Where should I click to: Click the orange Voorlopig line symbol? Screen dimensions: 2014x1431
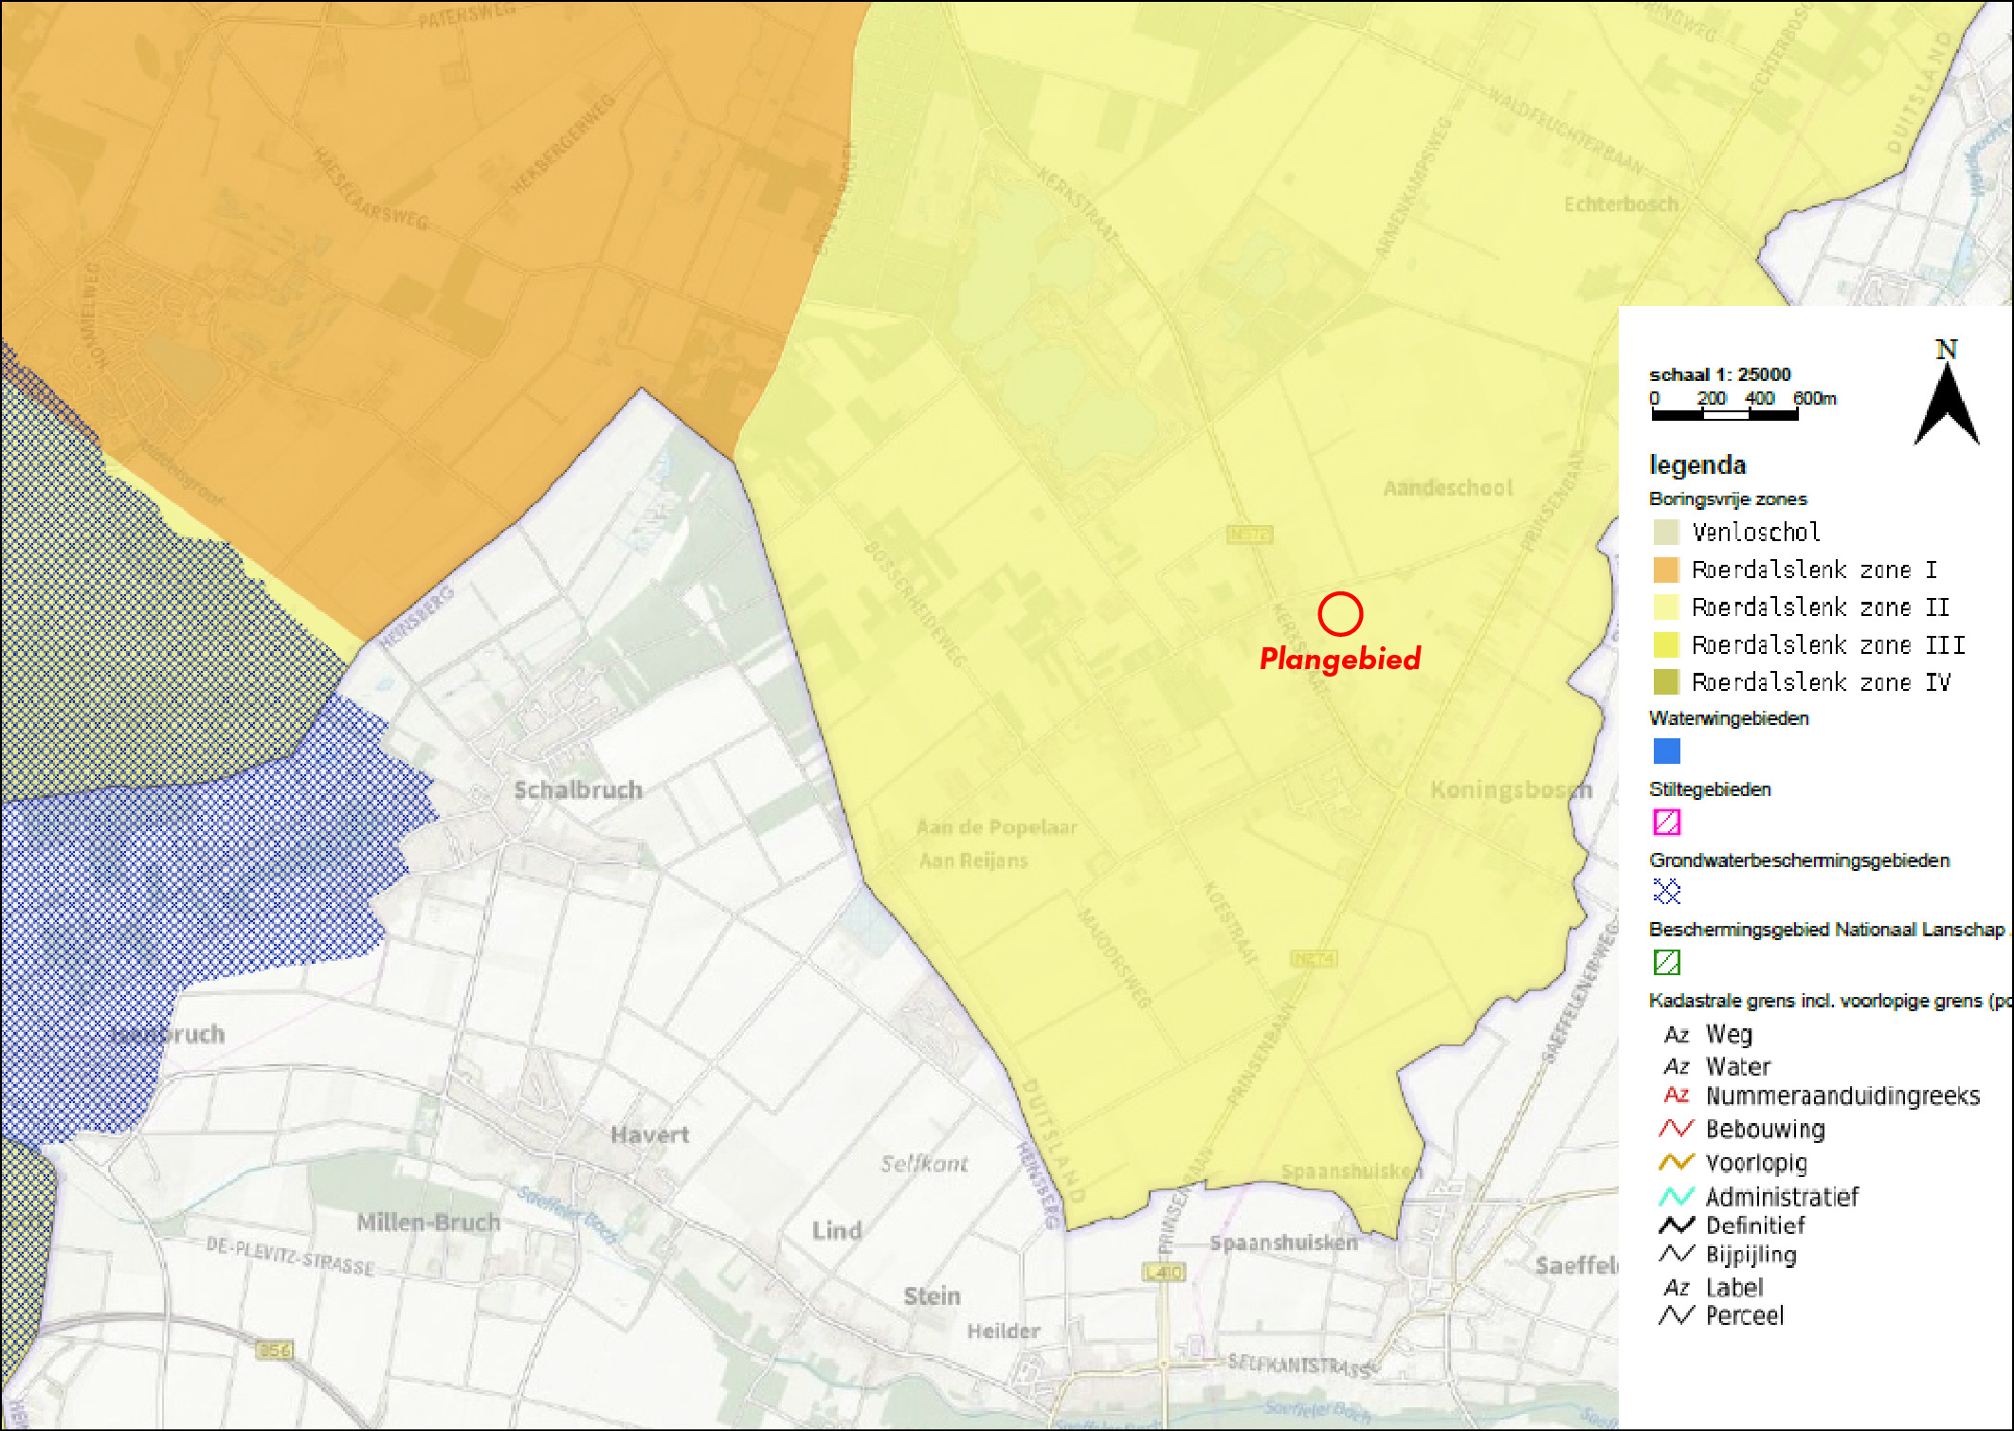click(1676, 1162)
